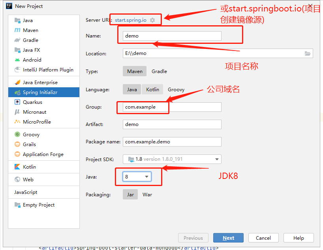The height and width of the screenshot is (250, 323).
Task: Click the Gradle elephant icon
Action: click(x=17, y=40)
